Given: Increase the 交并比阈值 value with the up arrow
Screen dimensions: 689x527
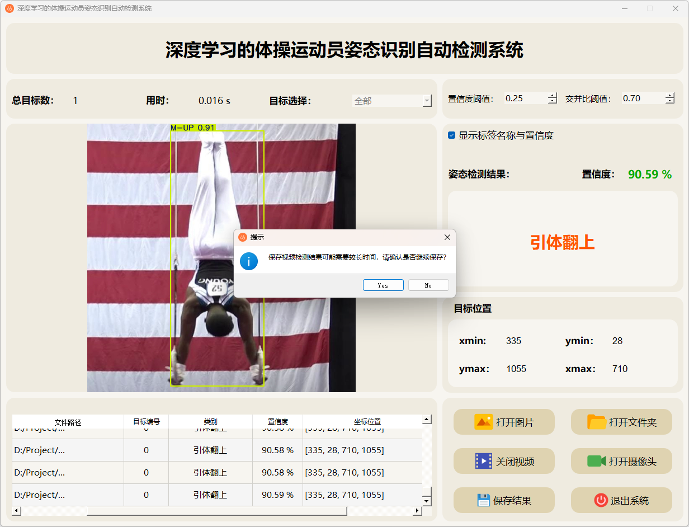Looking at the screenshot, I should pos(670,95).
